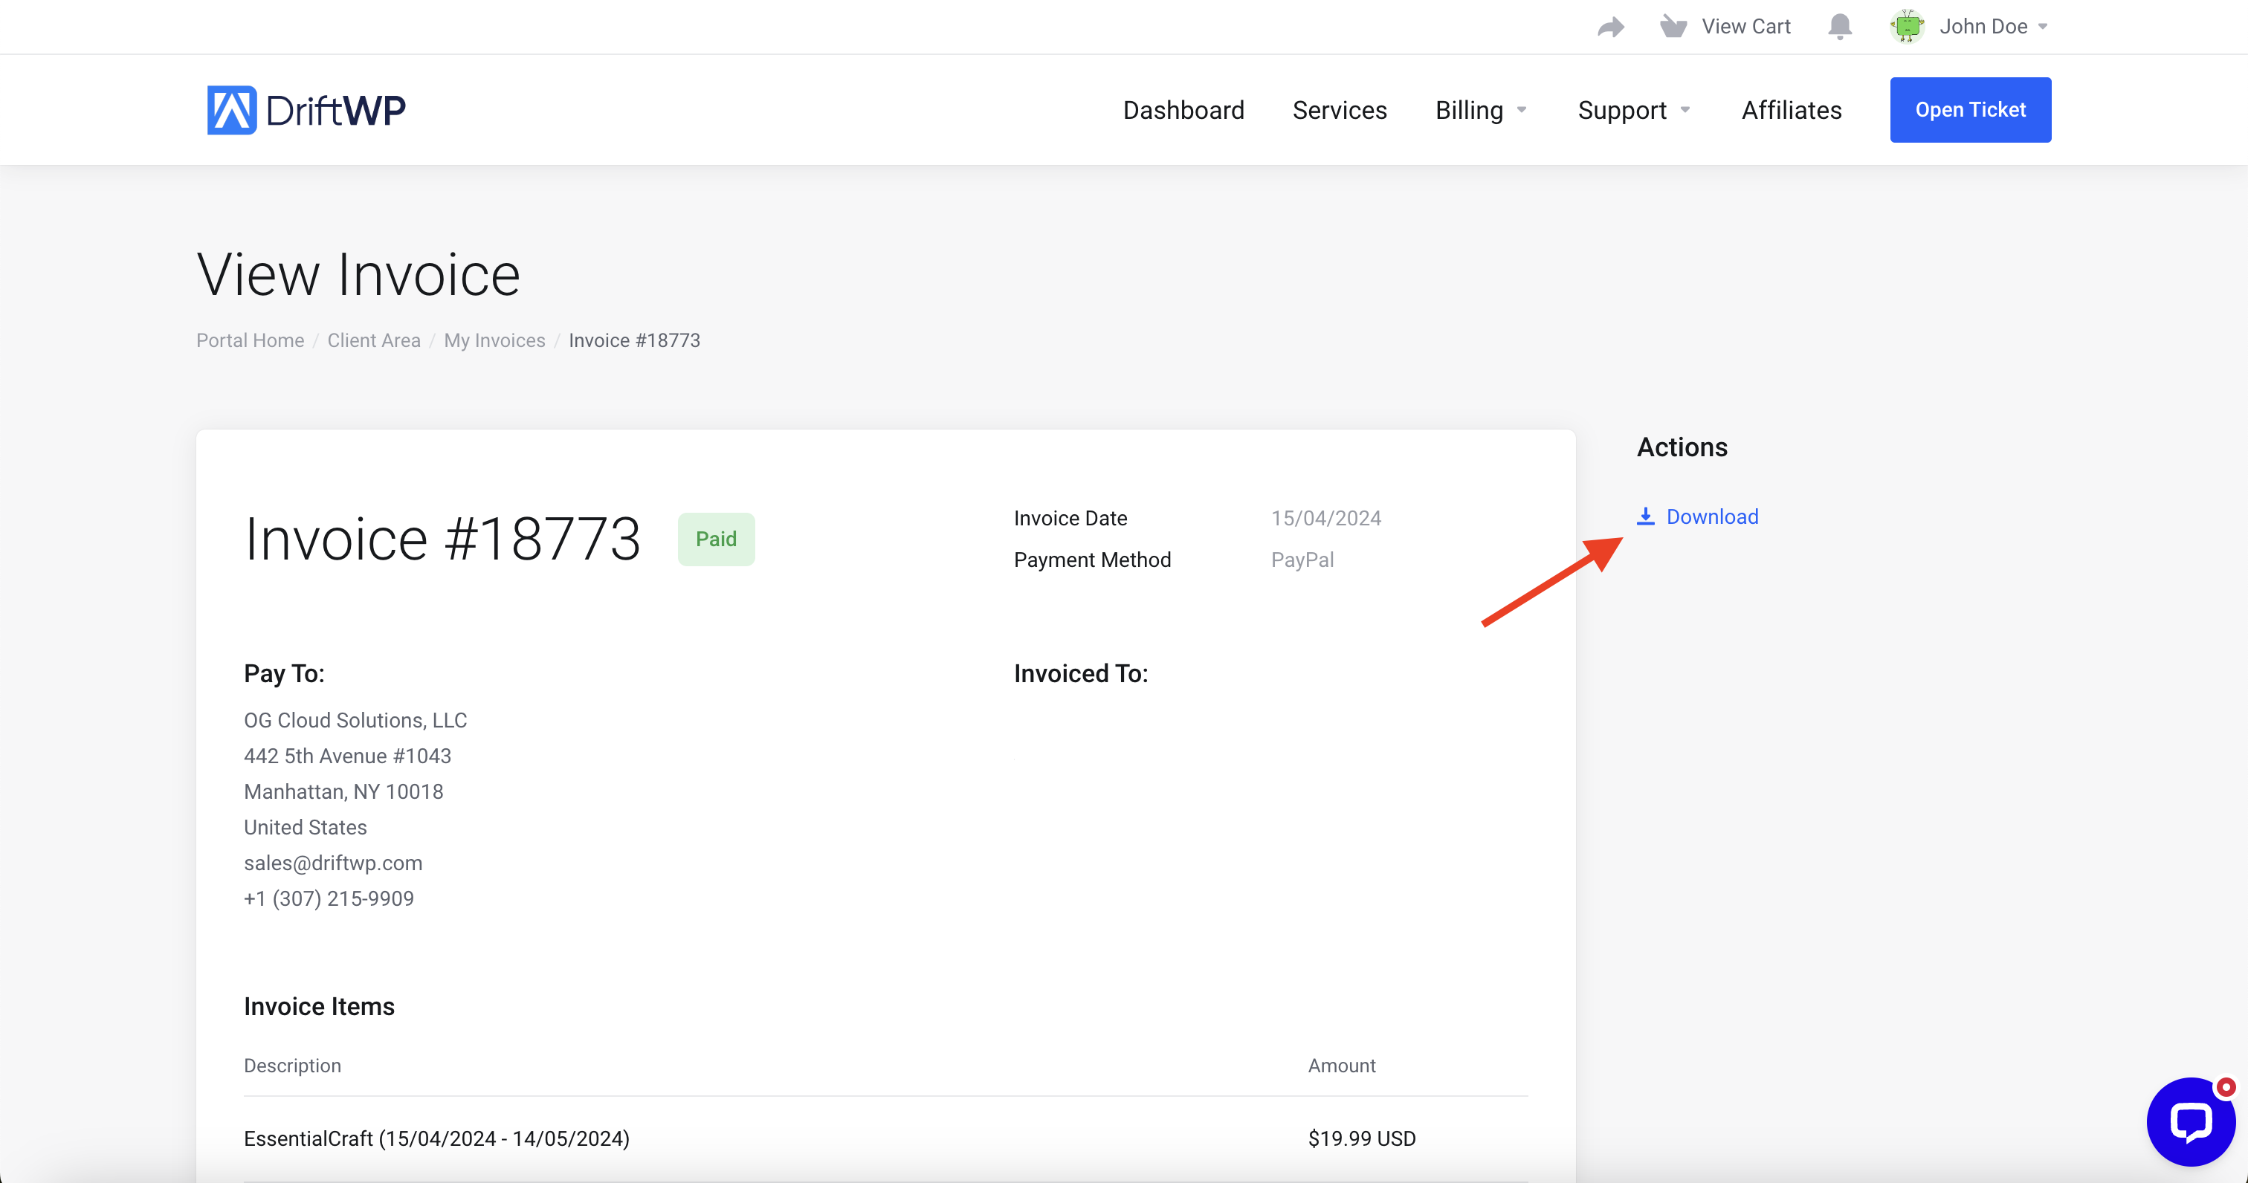Click the $19.99 USD amount
The image size is (2248, 1183).
tap(1361, 1138)
